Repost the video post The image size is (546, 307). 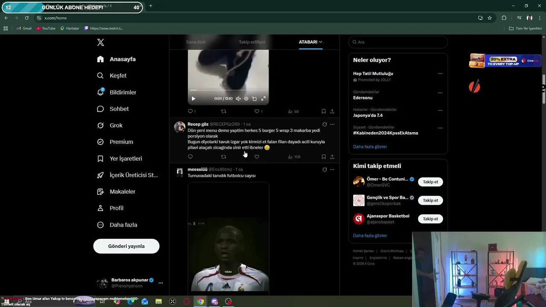(224, 111)
